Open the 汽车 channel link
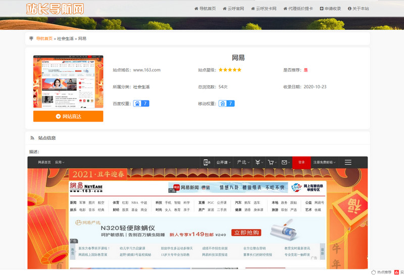The image size is (404, 275). tap(238, 203)
